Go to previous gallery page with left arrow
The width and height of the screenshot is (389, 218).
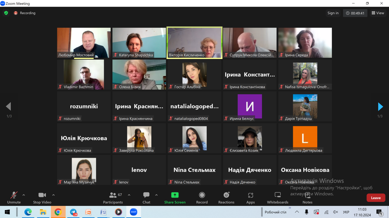[x=8, y=106]
